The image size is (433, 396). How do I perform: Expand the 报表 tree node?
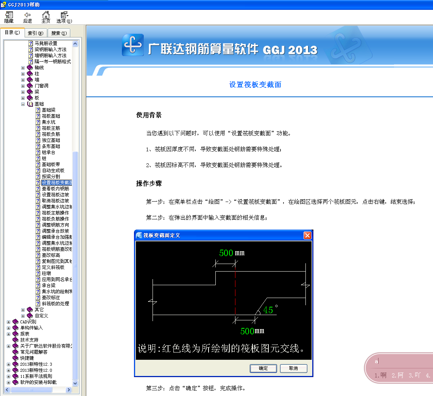9,334
